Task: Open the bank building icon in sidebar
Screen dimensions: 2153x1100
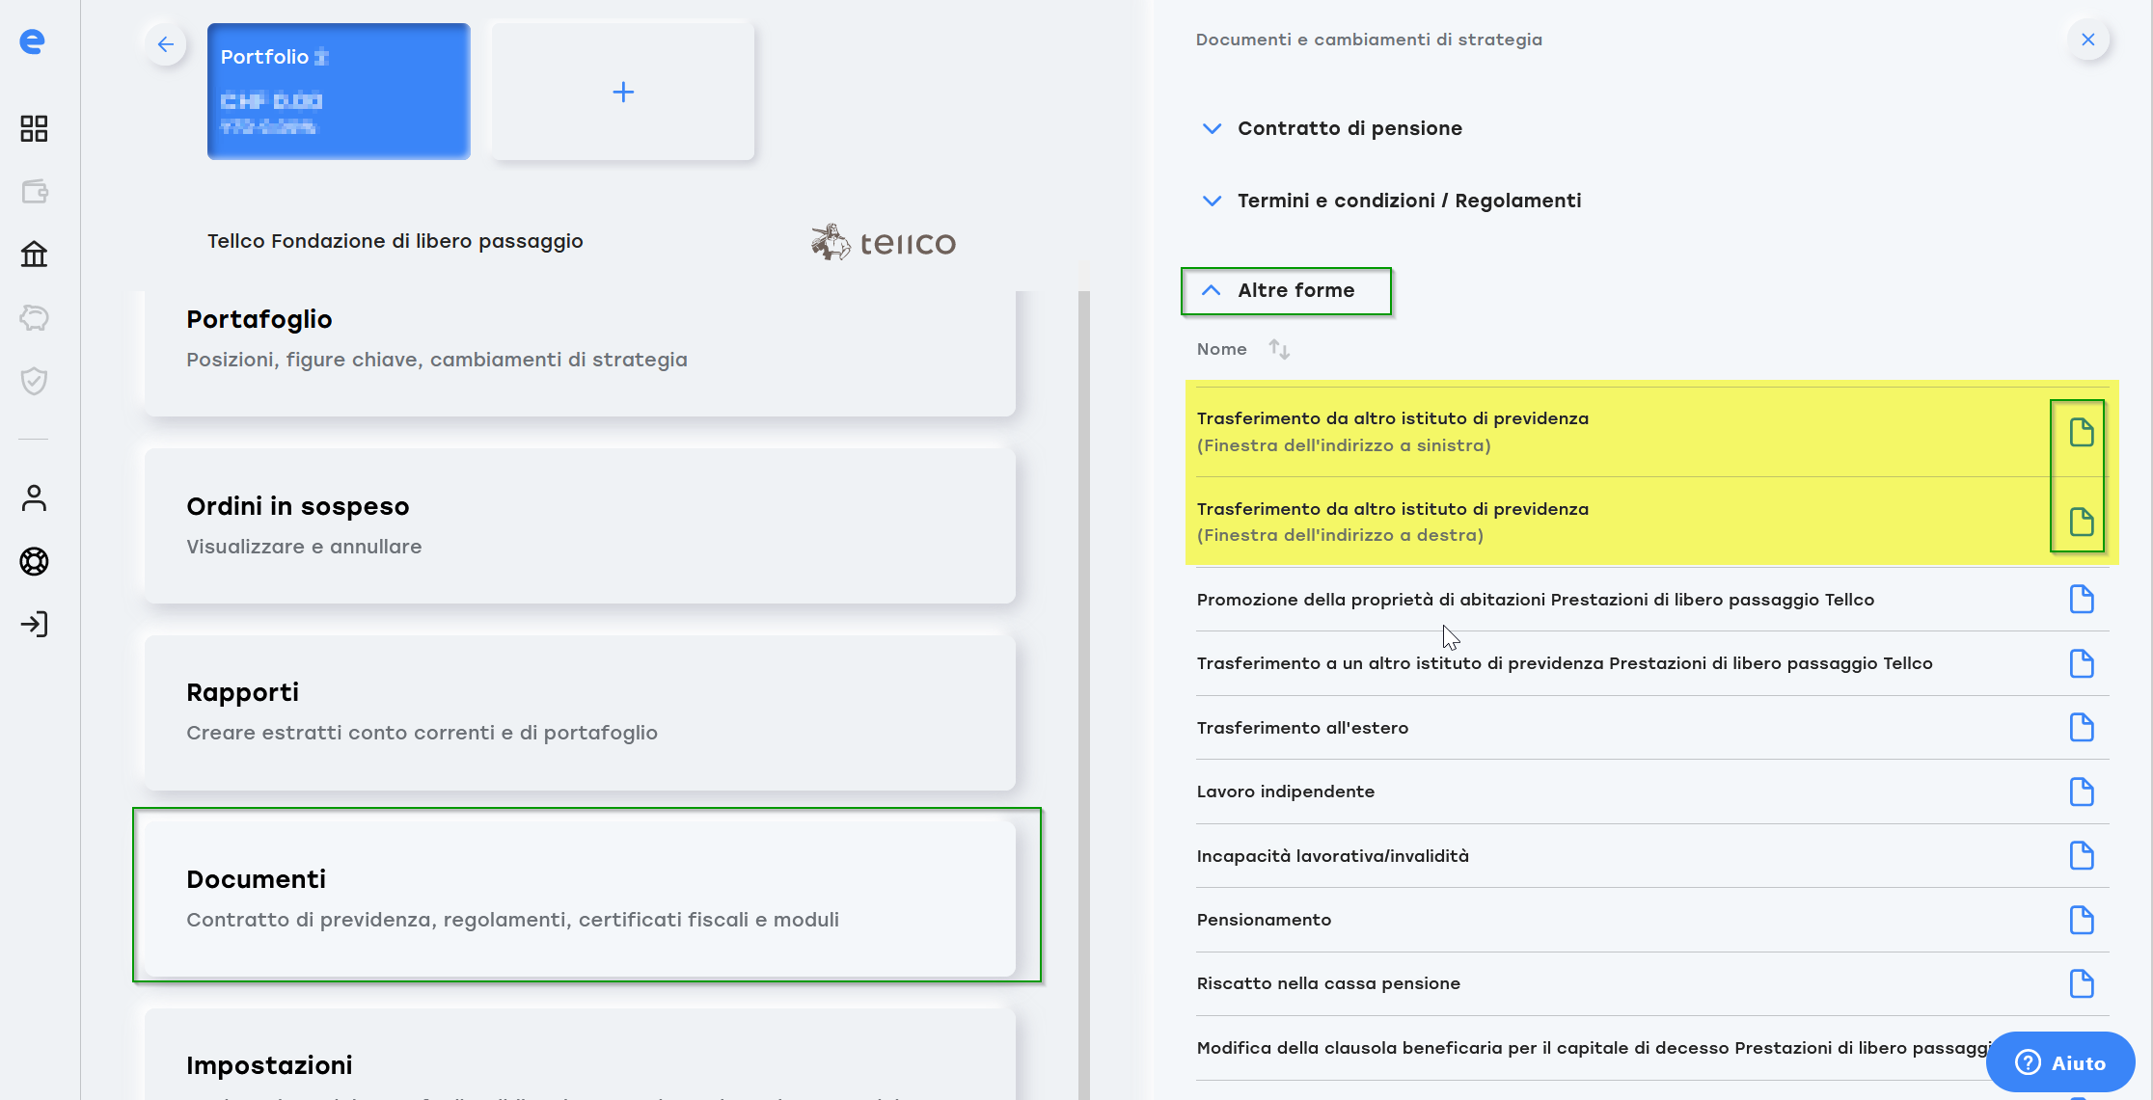Action: (34, 255)
